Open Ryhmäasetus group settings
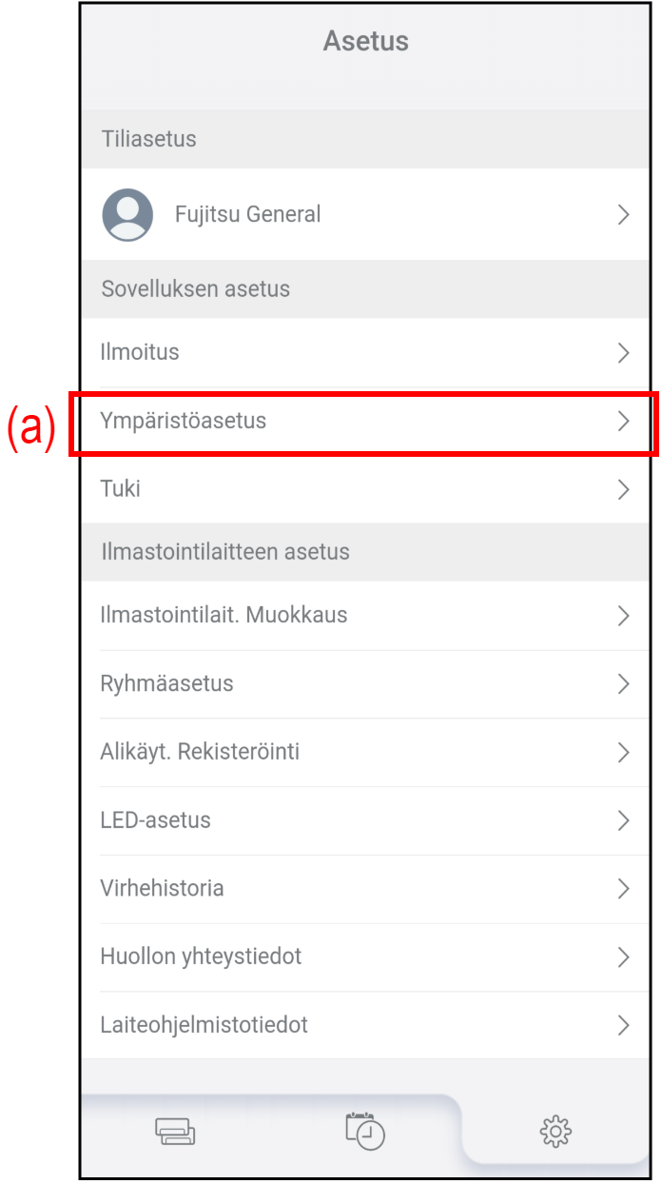This screenshot has height=1183, width=662. pyautogui.click(x=166, y=683)
